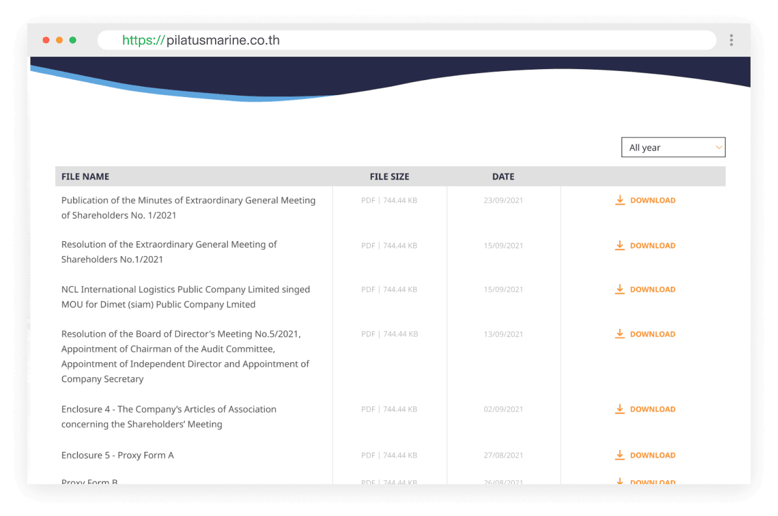
Task: Click the red close window dot
Action: point(46,40)
